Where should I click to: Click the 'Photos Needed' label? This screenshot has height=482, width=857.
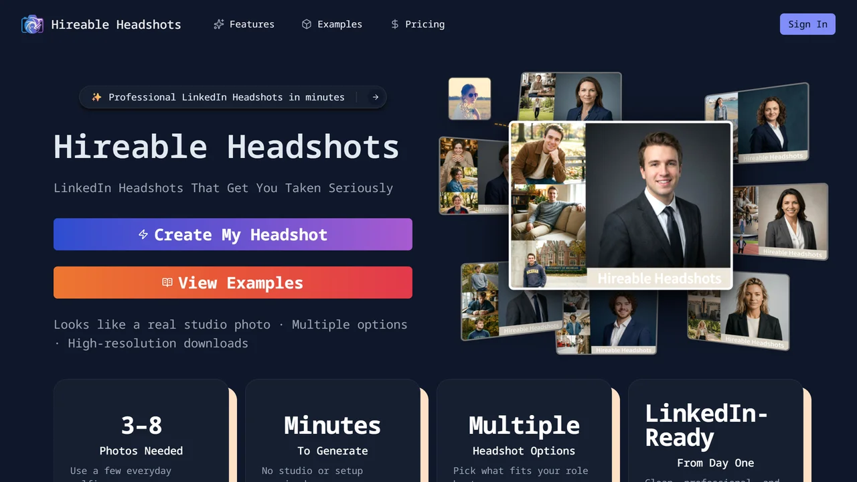pyautogui.click(x=141, y=451)
